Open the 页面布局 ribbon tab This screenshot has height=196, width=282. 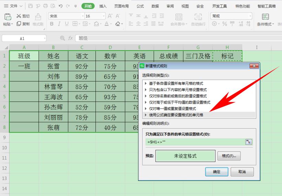(121, 6)
